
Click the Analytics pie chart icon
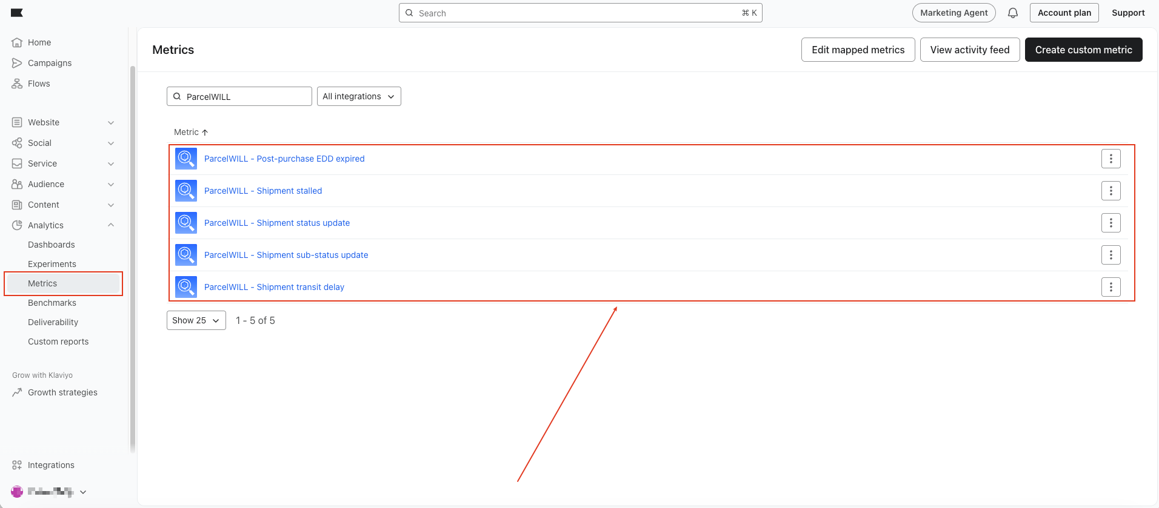click(17, 225)
